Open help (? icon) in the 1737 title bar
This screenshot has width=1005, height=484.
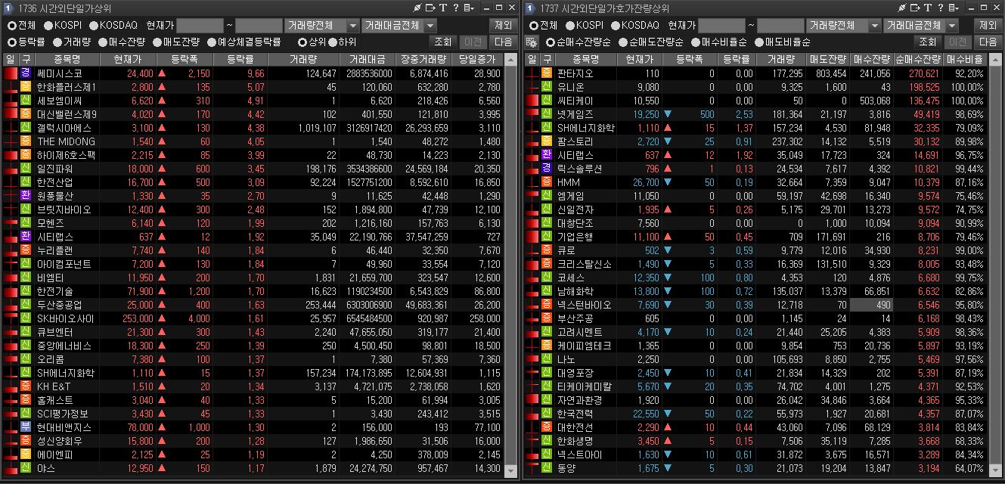[x=941, y=8]
